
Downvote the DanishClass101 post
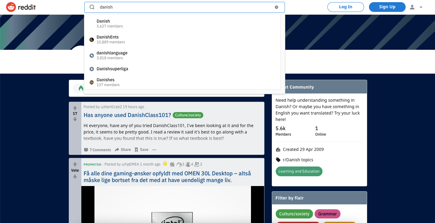pos(75,119)
